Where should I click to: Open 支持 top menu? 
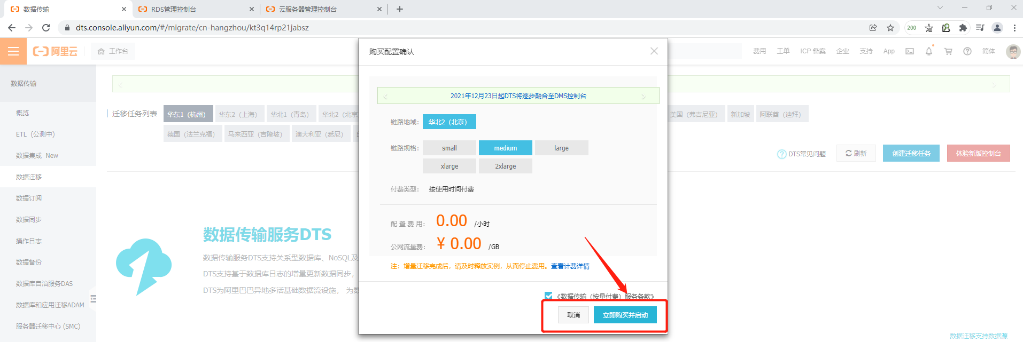(866, 51)
